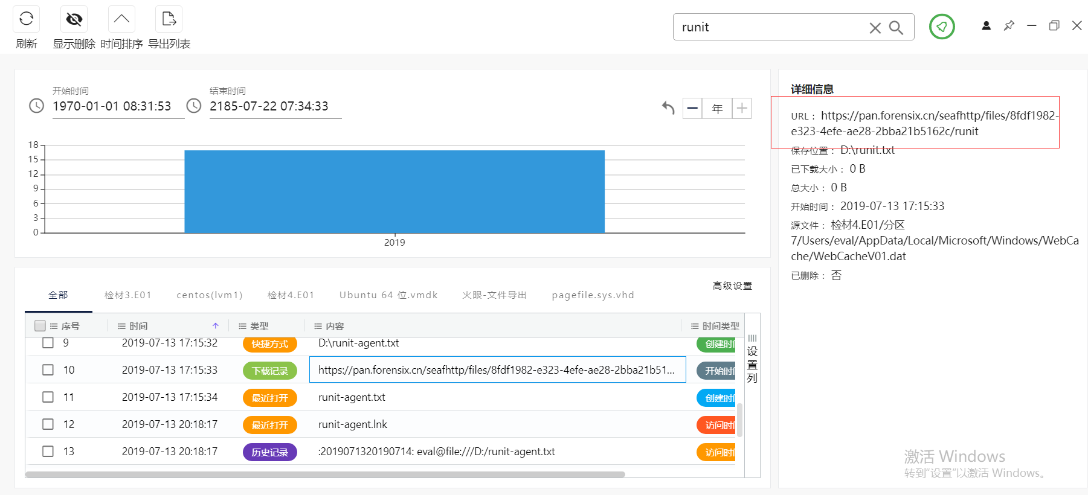Click the minus zoom-out timeline button

pyautogui.click(x=692, y=109)
